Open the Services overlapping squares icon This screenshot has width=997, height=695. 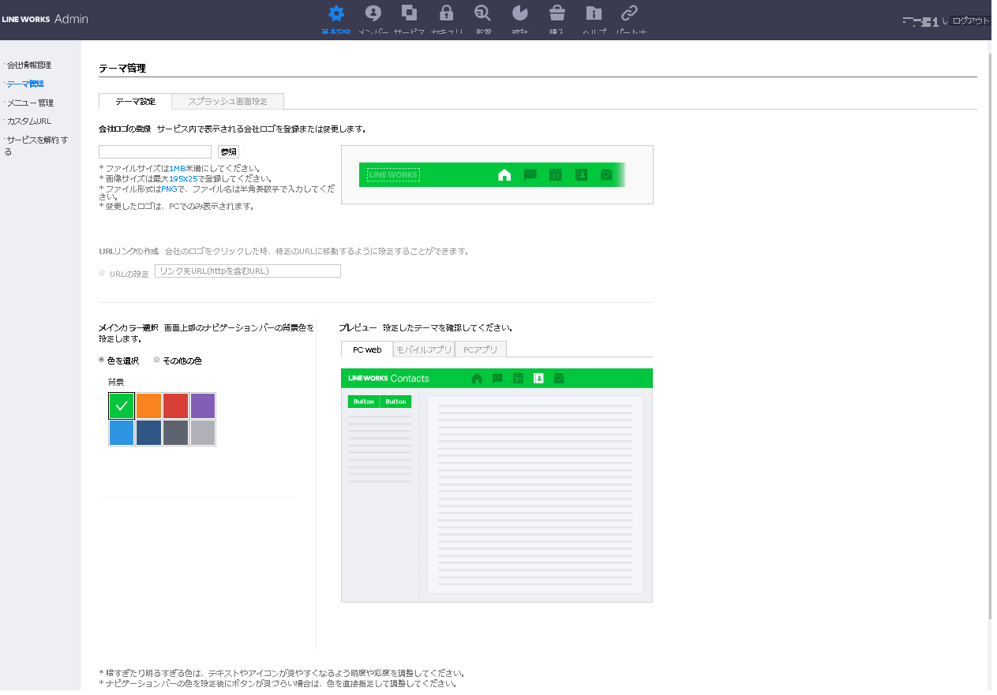(409, 13)
